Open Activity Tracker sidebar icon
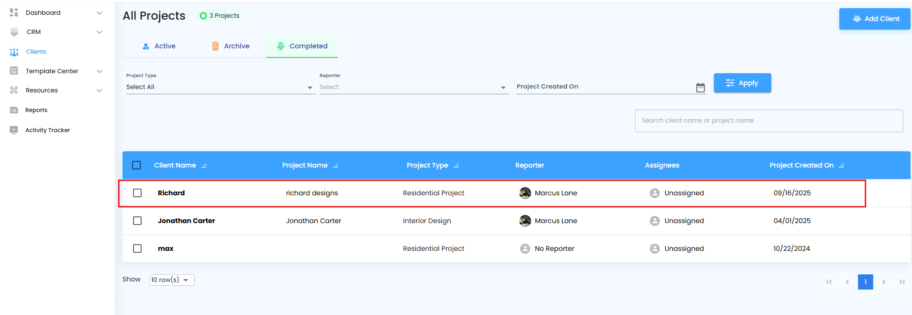This screenshot has width=912, height=315. [14, 130]
